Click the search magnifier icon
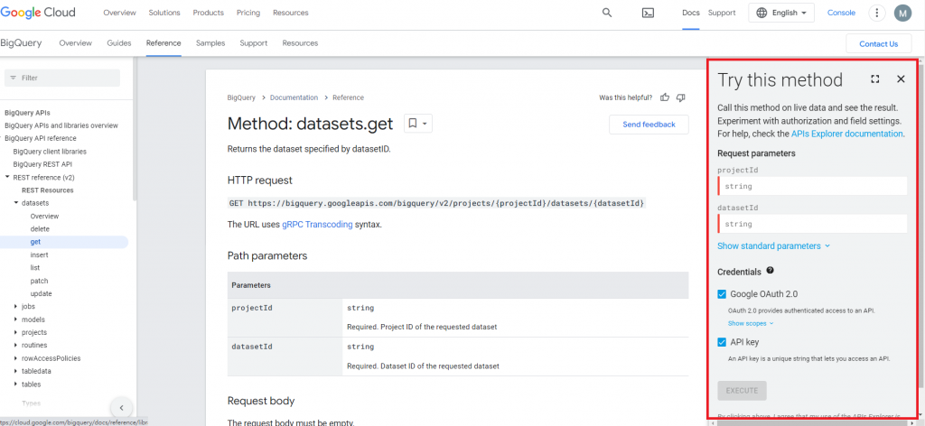Viewport: 925px width, 426px height. click(x=607, y=13)
